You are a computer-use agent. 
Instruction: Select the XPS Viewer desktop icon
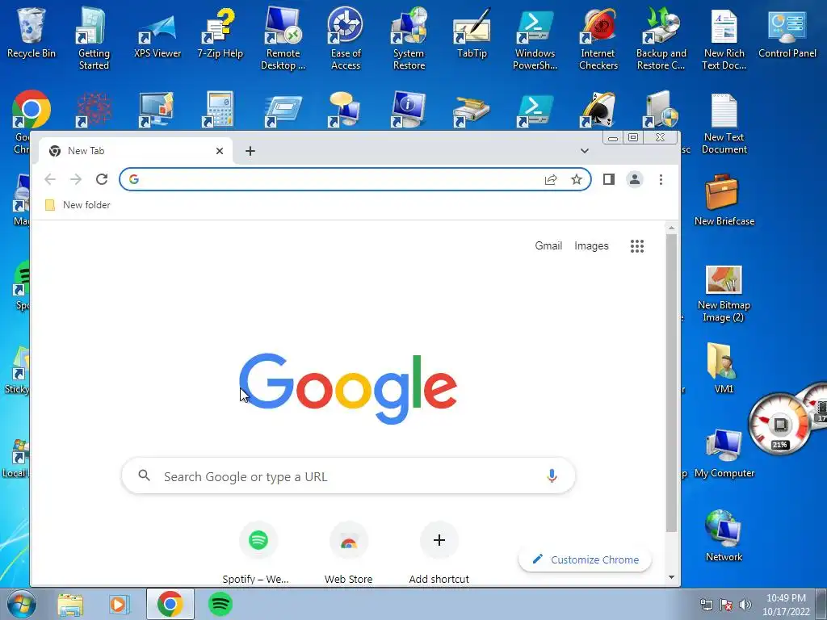pyautogui.click(x=157, y=36)
